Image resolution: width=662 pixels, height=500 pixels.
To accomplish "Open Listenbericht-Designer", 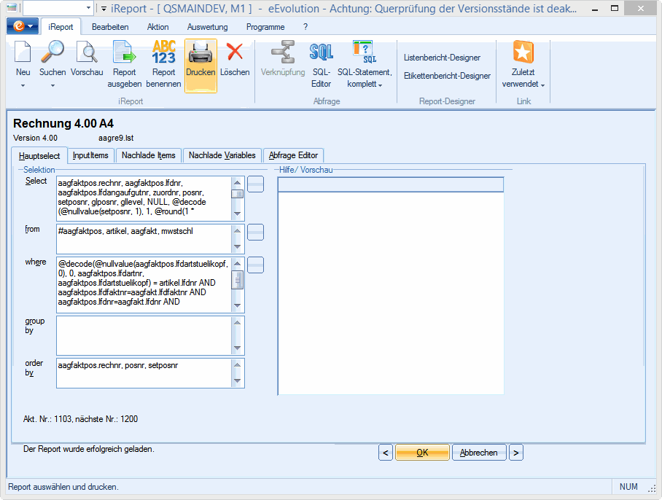I will [x=442, y=58].
